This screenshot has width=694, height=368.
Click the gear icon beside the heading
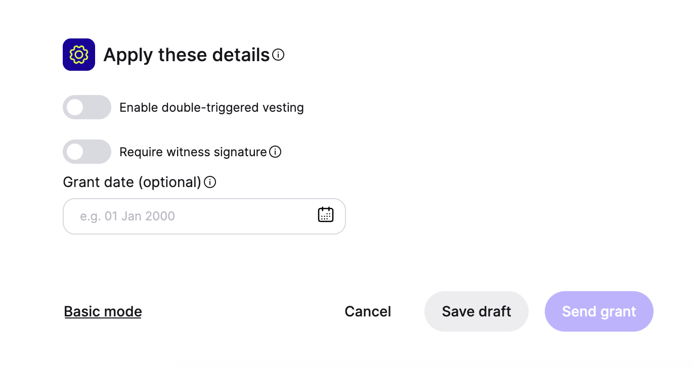79,55
